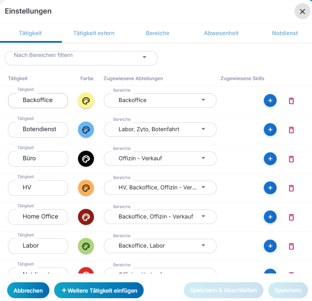Click the HV activity name field
The height and width of the screenshot is (301, 312).
tap(38, 188)
